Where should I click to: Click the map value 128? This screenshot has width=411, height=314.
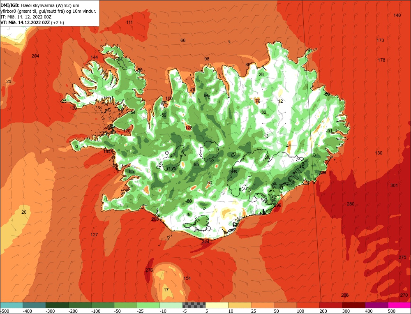tap(189, 128)
